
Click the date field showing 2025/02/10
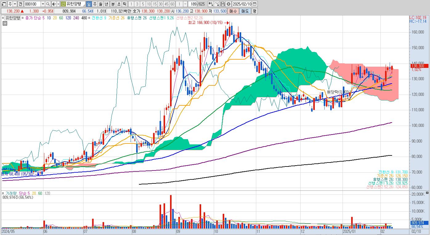pyautogui.click(x=242, y=4)
